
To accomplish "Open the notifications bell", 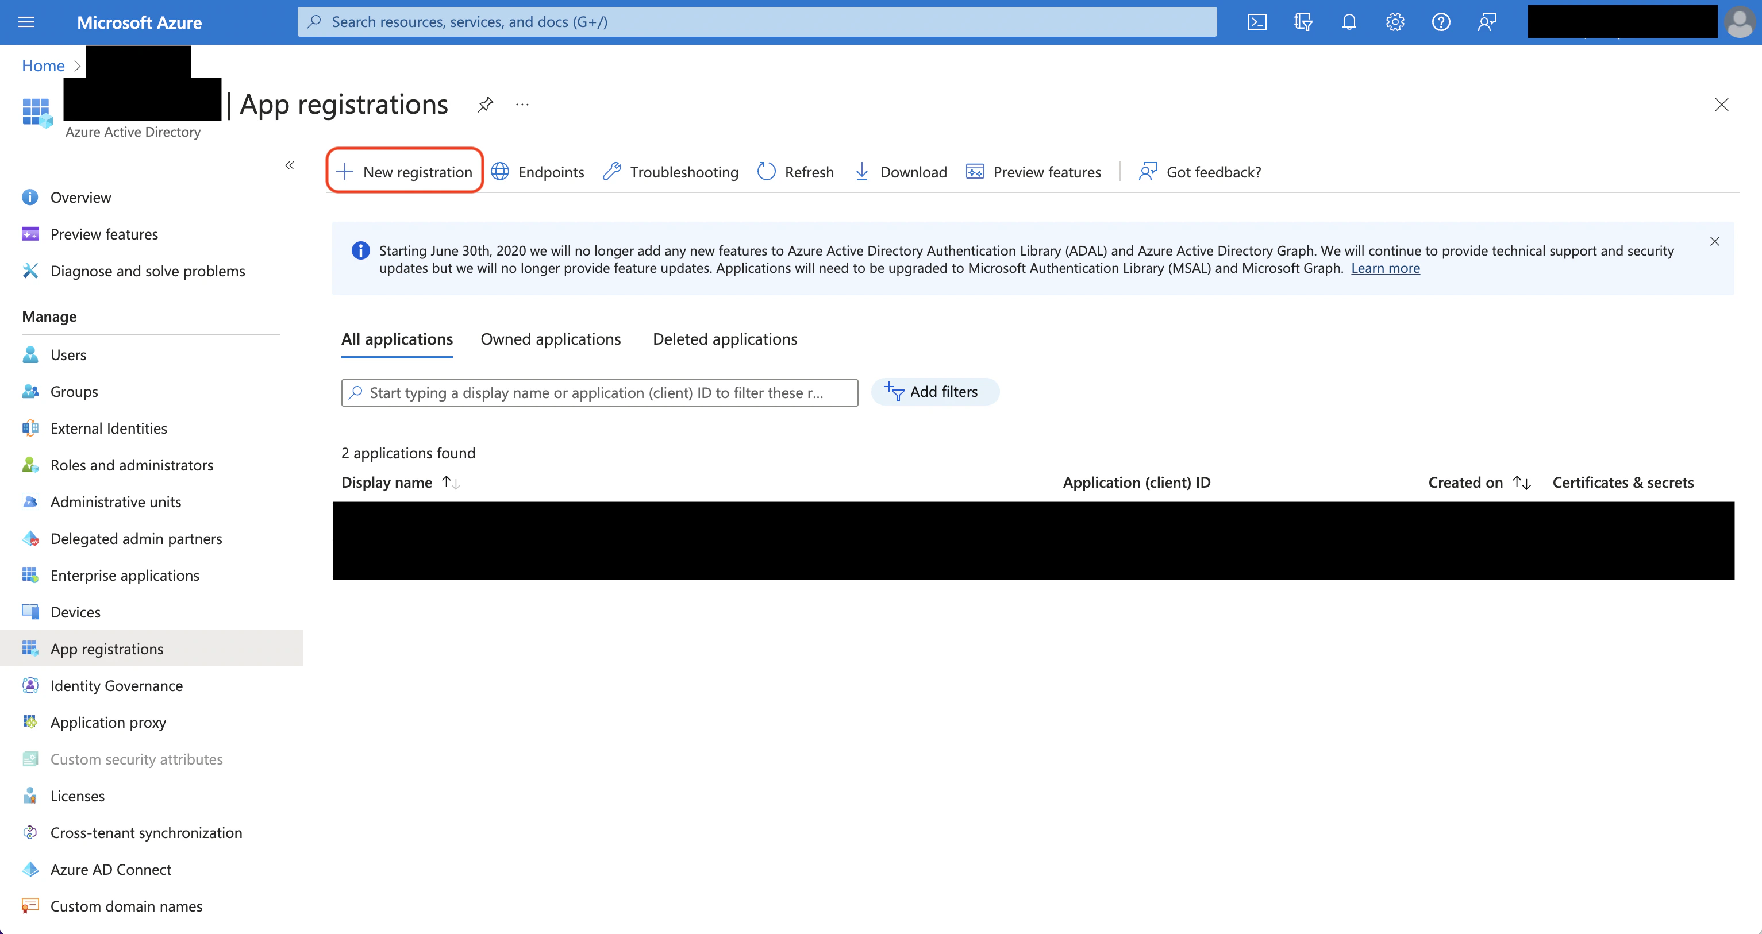I will pyautogui.click(x=1349, y=22).
